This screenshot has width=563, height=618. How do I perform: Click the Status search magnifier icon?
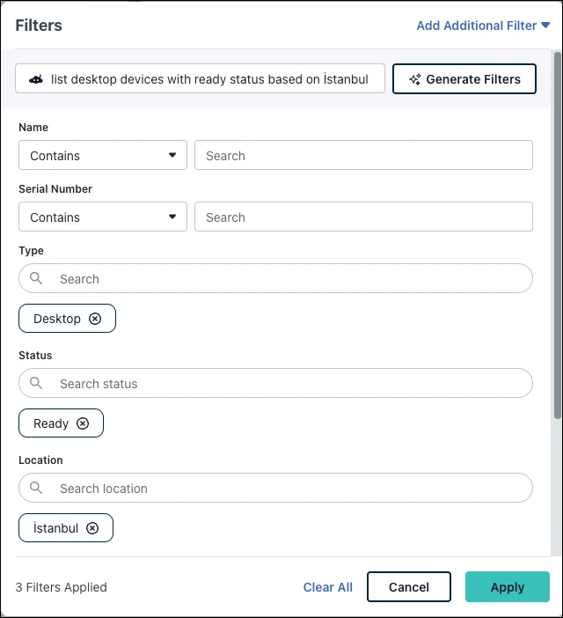coord(36,383)
